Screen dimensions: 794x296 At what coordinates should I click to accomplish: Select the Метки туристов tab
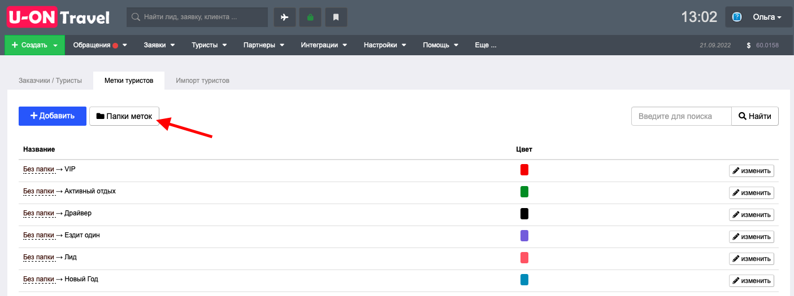click(129, 81)
